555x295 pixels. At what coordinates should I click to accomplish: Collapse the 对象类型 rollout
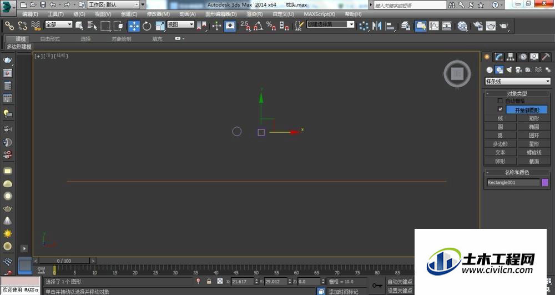517,93
